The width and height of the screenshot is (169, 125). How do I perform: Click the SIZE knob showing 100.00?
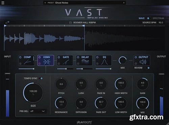(x=33, y=93)
